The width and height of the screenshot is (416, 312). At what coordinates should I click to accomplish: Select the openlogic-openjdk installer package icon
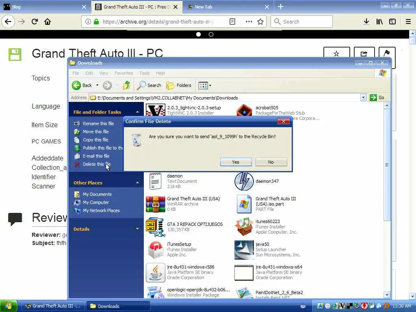click(x=156, y=292)
